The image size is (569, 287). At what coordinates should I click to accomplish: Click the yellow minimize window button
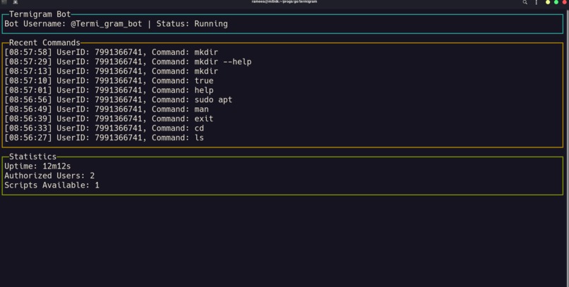[548, 2]
